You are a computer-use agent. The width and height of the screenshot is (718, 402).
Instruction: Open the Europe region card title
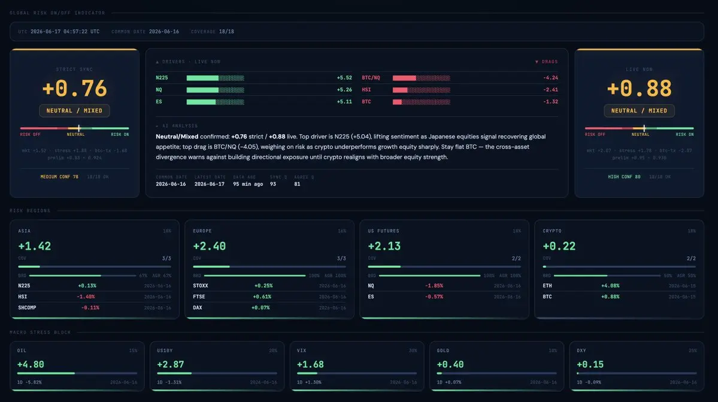pos(202,231)
